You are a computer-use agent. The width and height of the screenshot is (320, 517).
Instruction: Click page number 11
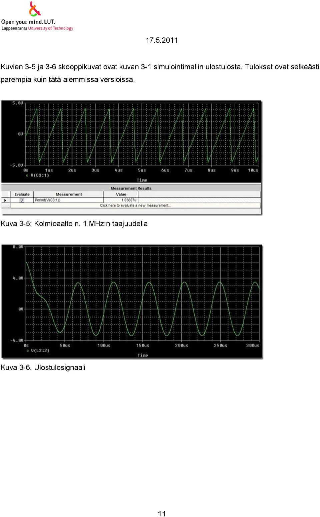pos(162,514)
